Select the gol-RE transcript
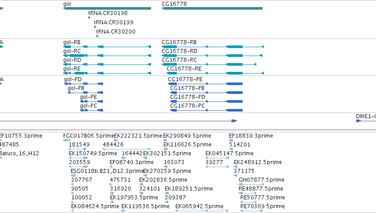 [107, 73]
